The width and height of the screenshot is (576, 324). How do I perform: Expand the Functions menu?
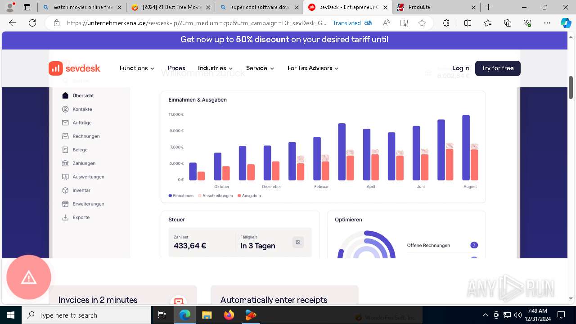pyautogui.click(x=137, y=68)
